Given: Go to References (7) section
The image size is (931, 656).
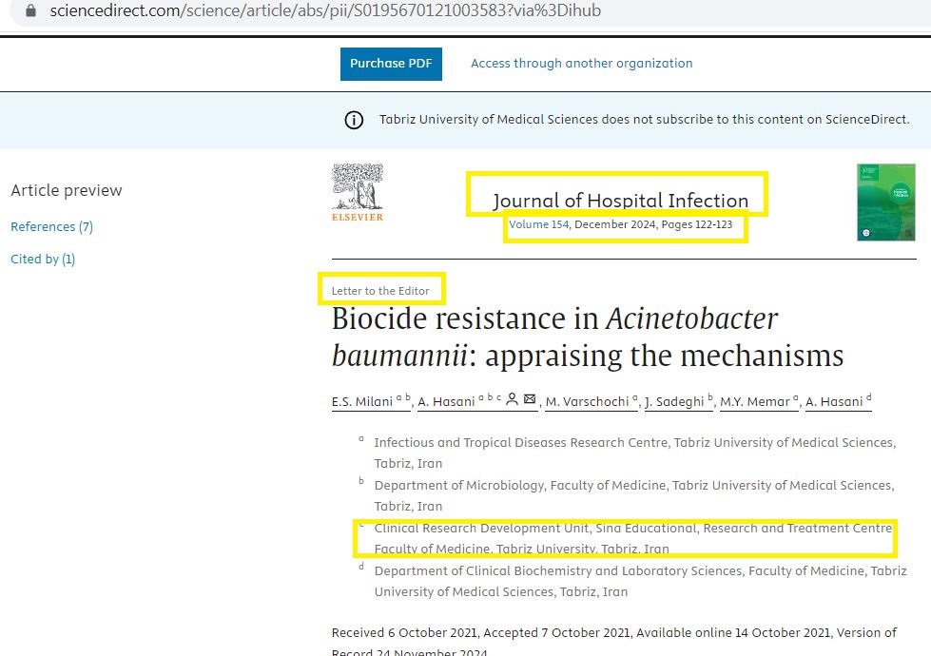Looking at the screenshot, I should tap(51, 226).
